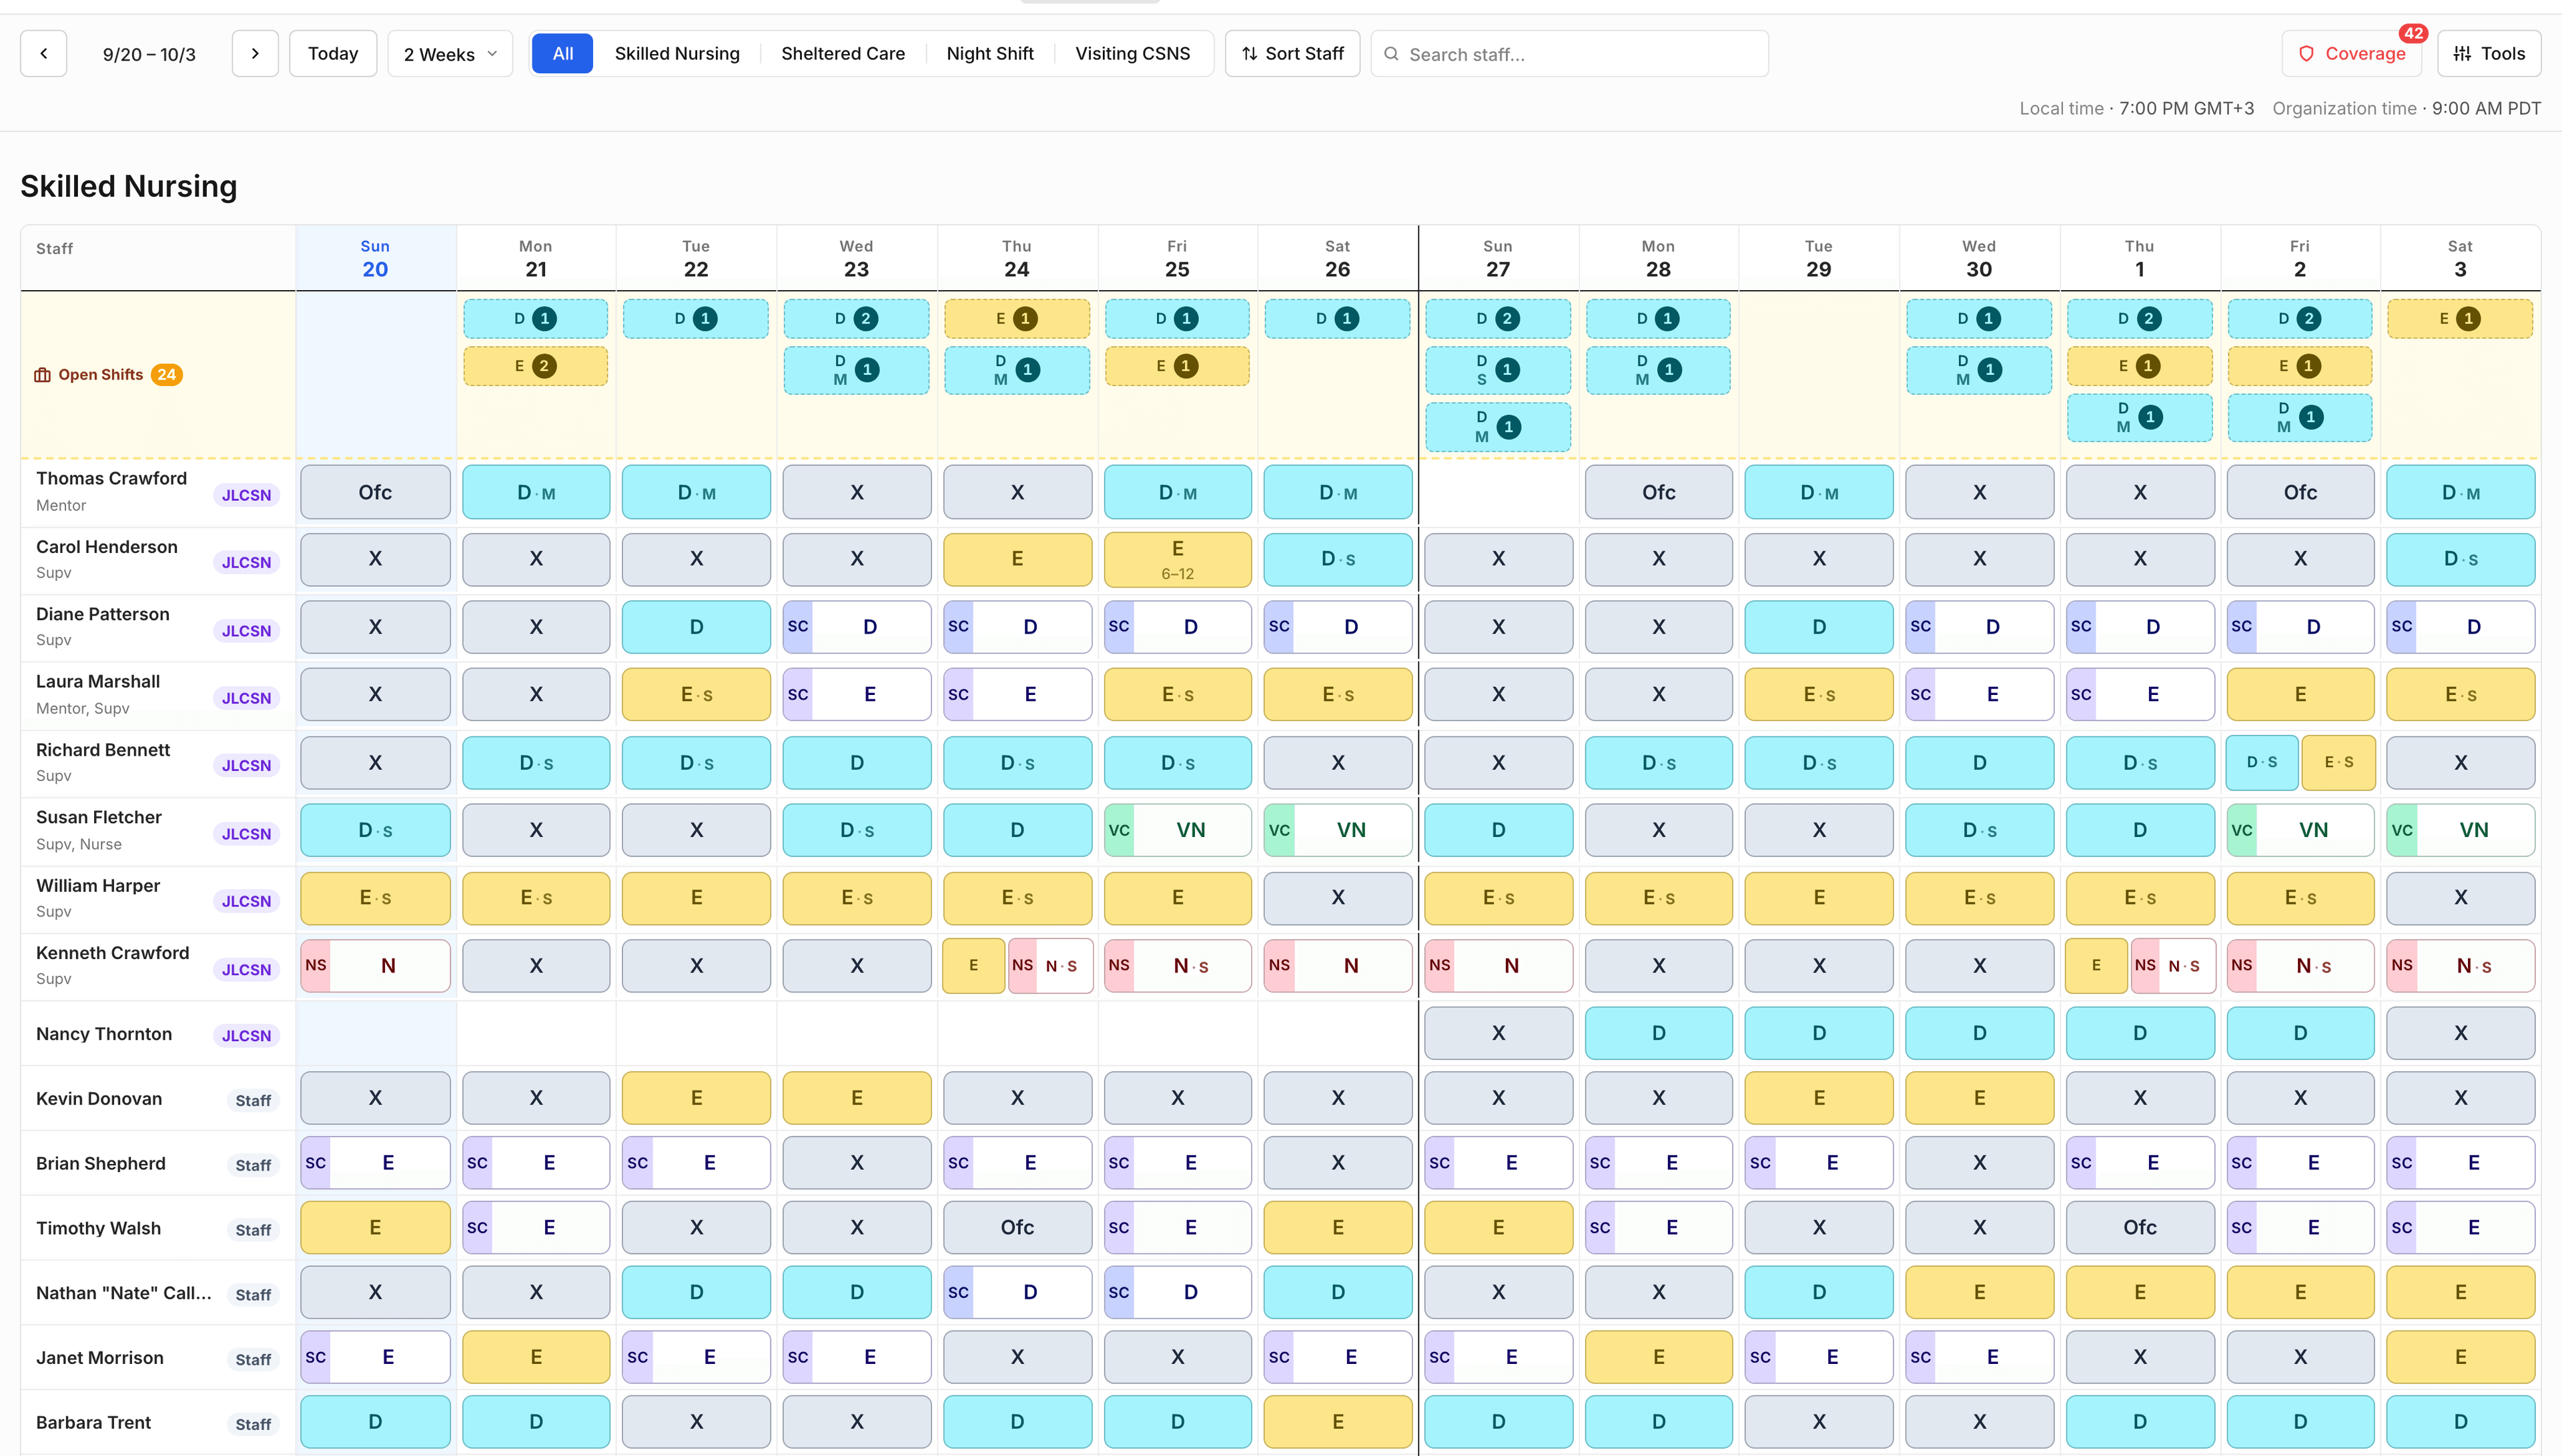Select Carol Henderson's D·S shift Saturday 3
Viewport: 2562px width, 1456px height.
2460,559
